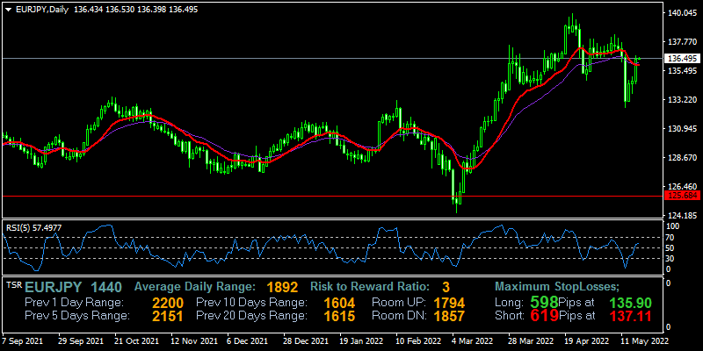Screen dimensions: 703x351
Task: Click the 128.670 price scale value
Action: pos(683,158)
